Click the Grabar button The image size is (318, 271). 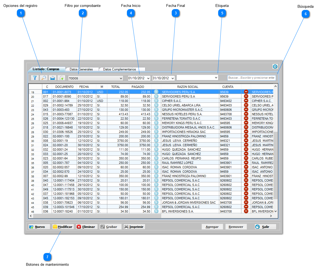tap(111, 227)
